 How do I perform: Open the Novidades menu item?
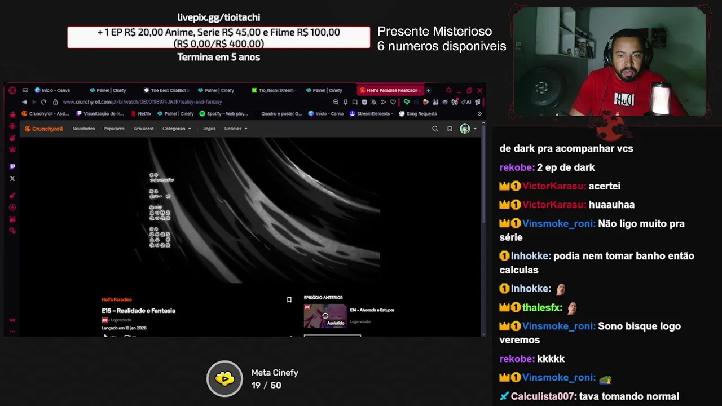83,129
